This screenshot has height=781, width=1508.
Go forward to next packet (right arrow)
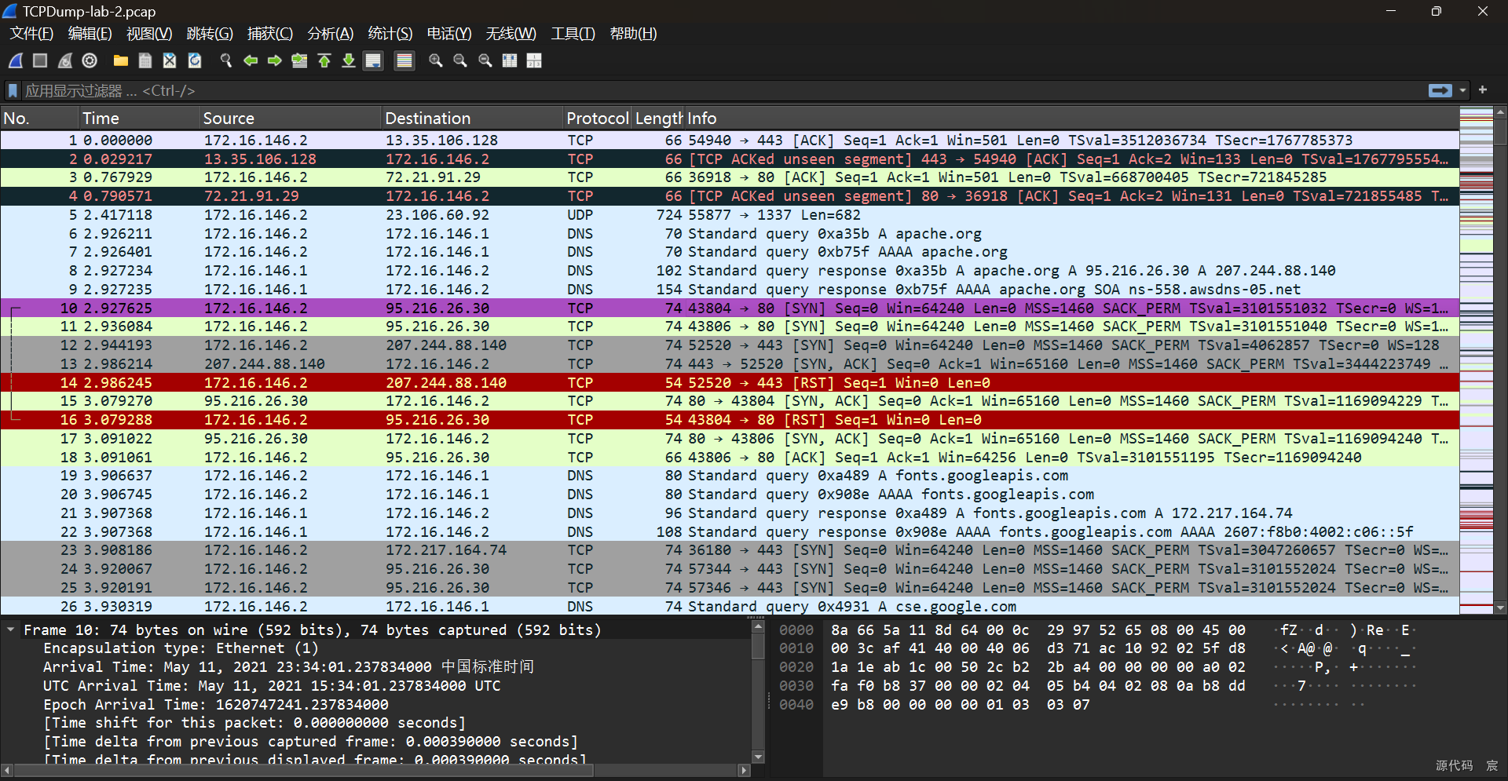coord(275,60)
